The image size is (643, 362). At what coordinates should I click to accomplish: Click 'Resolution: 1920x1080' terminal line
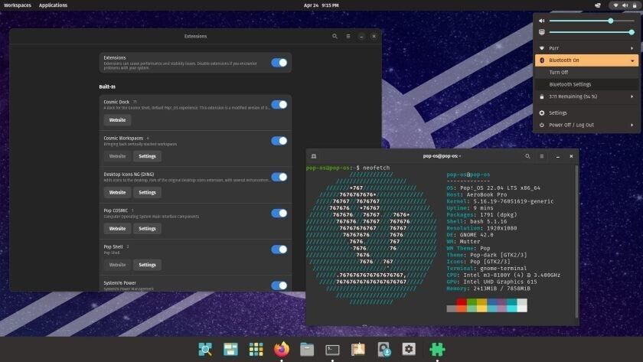[x=481, y=228]
